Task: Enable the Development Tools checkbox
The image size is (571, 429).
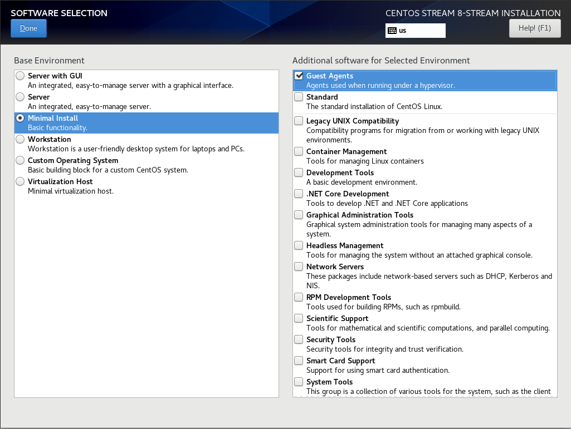Action: click(299, 172)
